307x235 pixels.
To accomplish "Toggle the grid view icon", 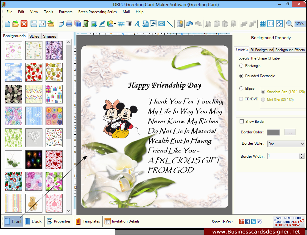I will (263, 24).
